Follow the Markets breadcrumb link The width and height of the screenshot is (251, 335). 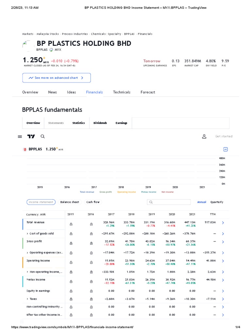pos(28,34)
